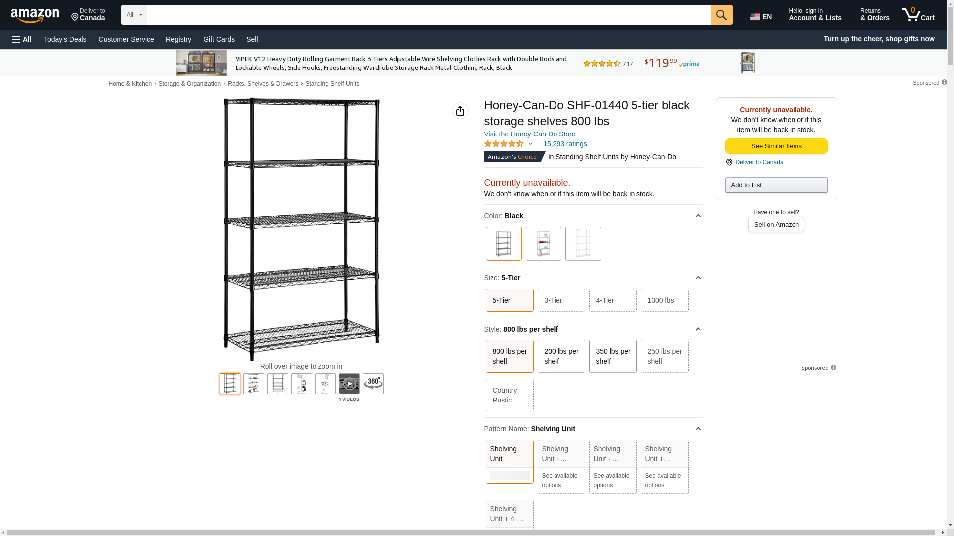Click the language flag EN selector
The height and width of the screenshot is (536, 954).
point(761,17)
